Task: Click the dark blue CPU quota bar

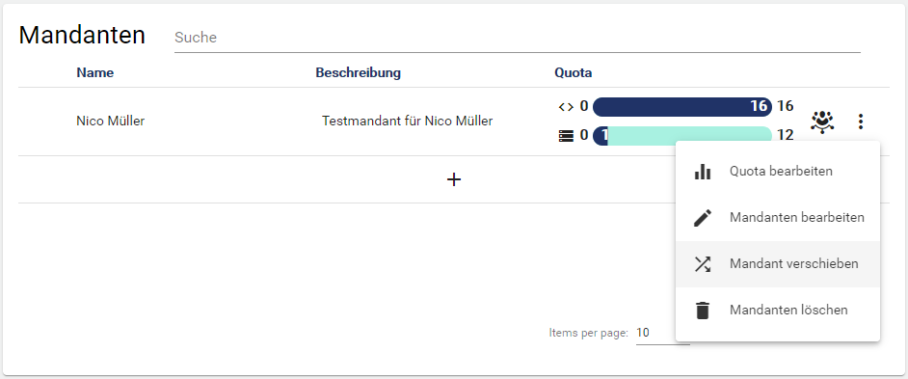Action: (682, 107)
